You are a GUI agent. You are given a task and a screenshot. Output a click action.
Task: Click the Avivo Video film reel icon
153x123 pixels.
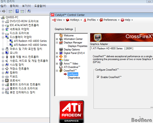coord(61,64)
